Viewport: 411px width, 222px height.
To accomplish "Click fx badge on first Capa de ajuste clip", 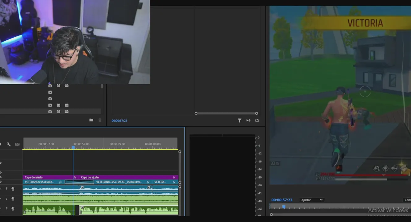I will tap(75, 177).
